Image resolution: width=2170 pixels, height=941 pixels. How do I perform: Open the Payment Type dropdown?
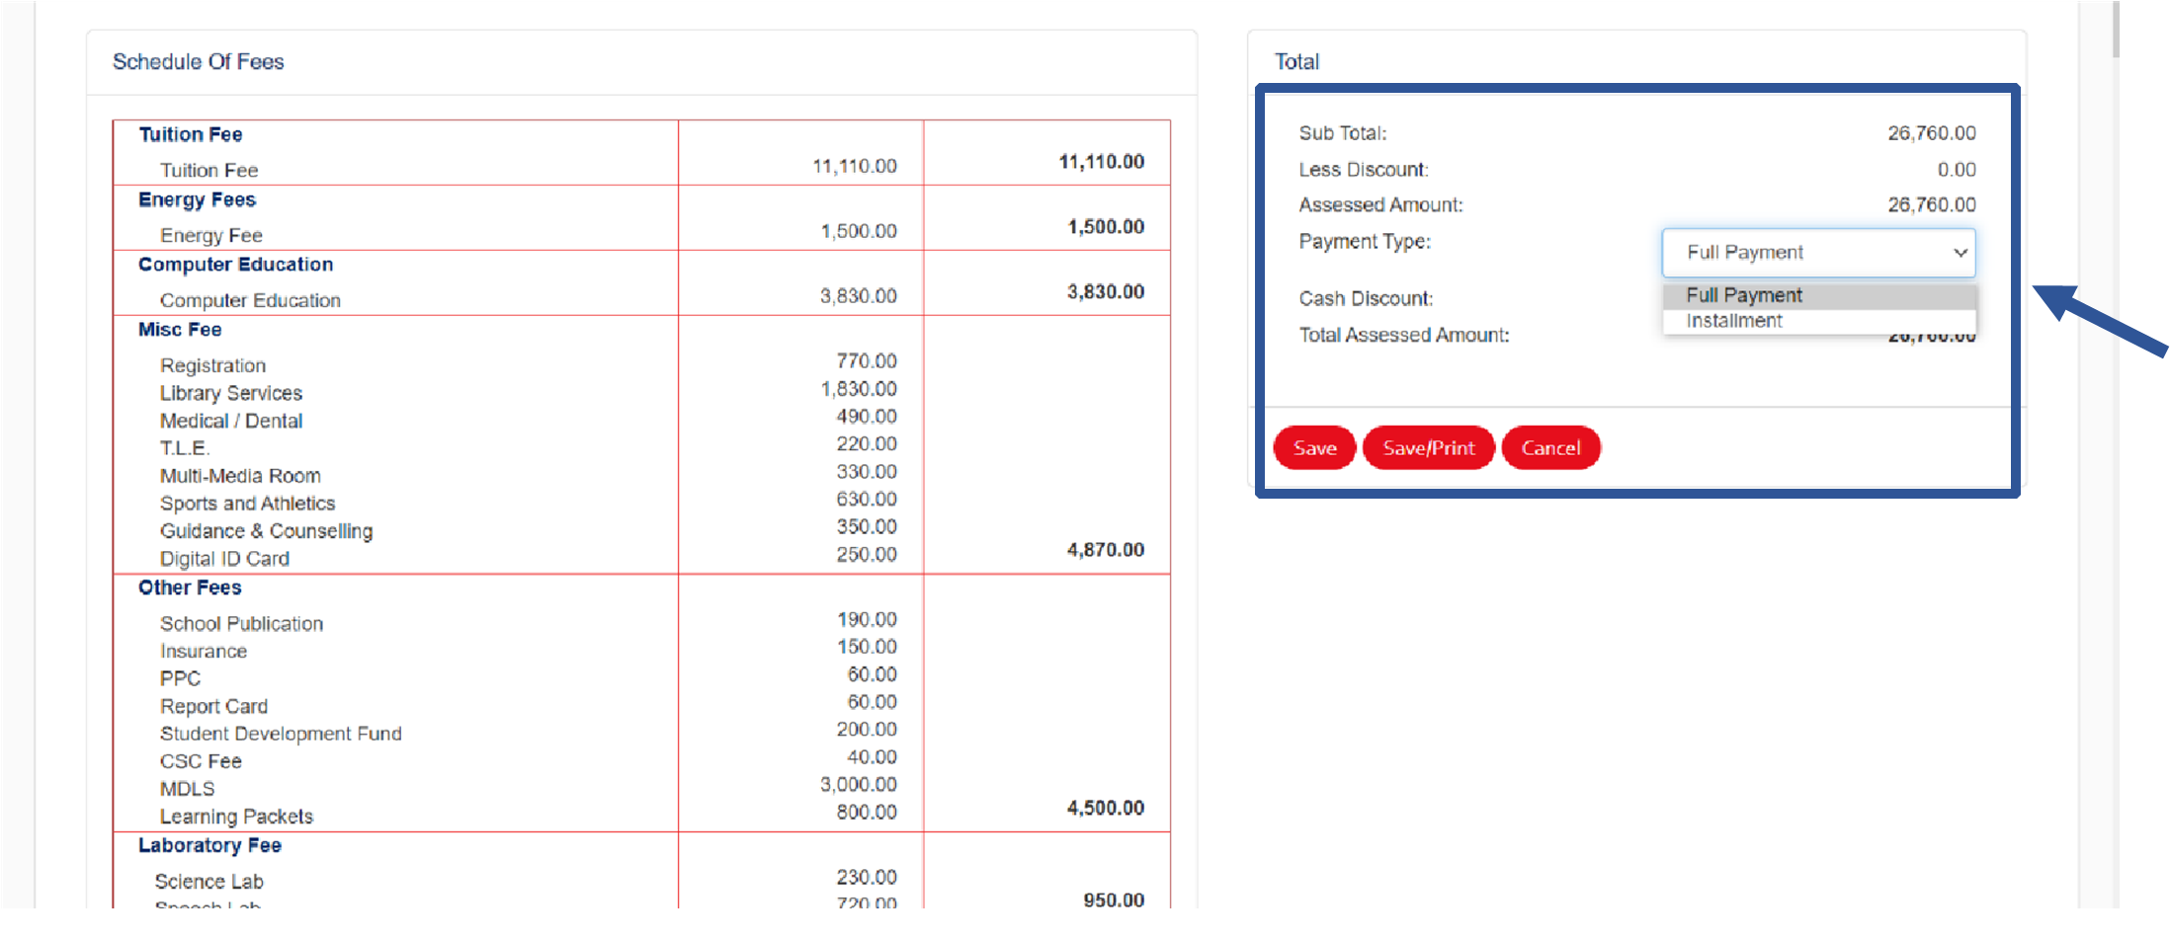click(x=1818, y=253)
